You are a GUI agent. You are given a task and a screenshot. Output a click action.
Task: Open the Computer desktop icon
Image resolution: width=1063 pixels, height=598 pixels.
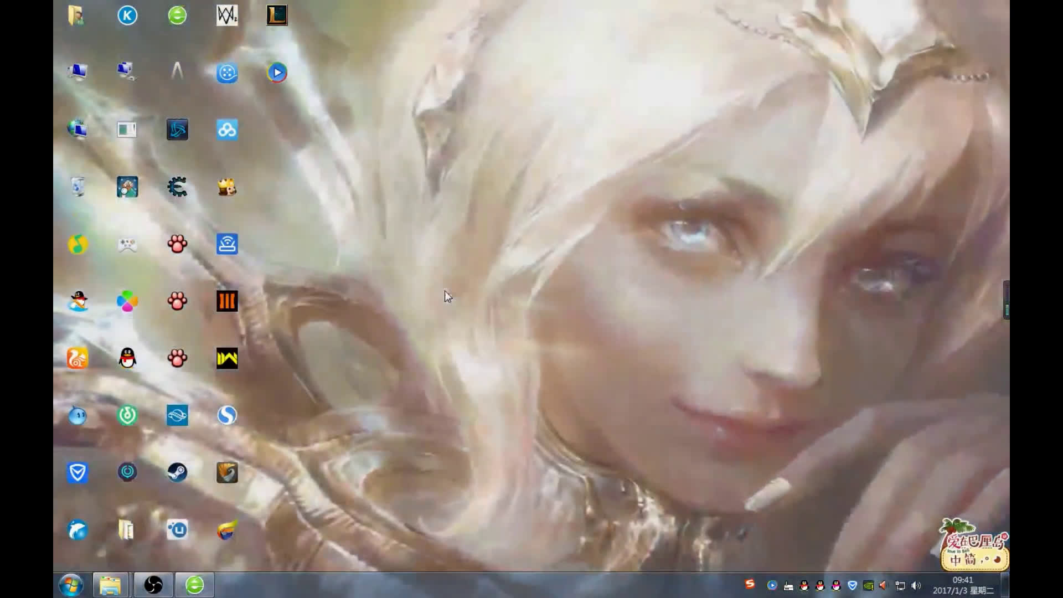pyautogui.click(x=76, y=71)
